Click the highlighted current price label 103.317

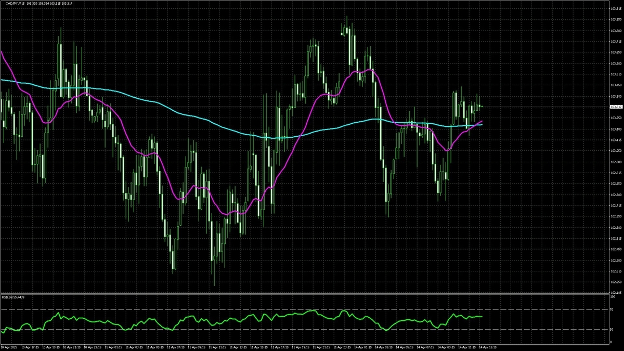[x=616, y=107]
